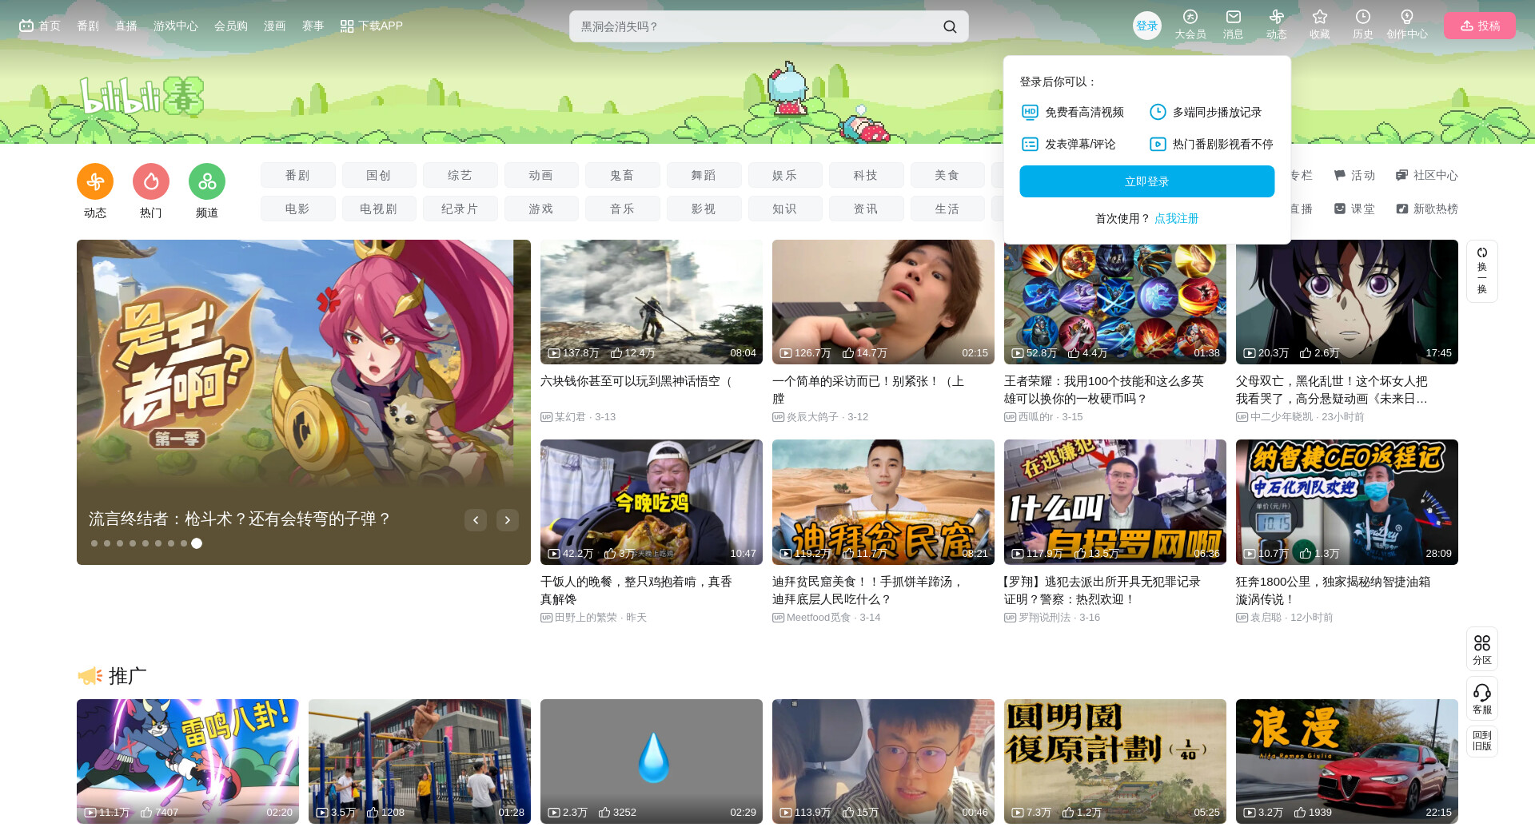Click the search input field
Image resolution: width=1535 pixels, height=831 pixels.
[756, 26]
